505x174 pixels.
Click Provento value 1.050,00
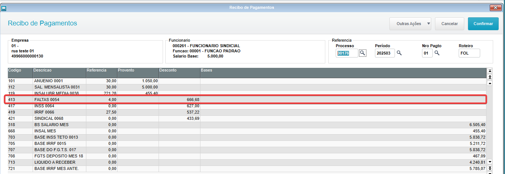click(x=150, y=81)
